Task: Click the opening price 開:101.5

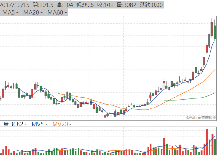Action: (43, 5)
